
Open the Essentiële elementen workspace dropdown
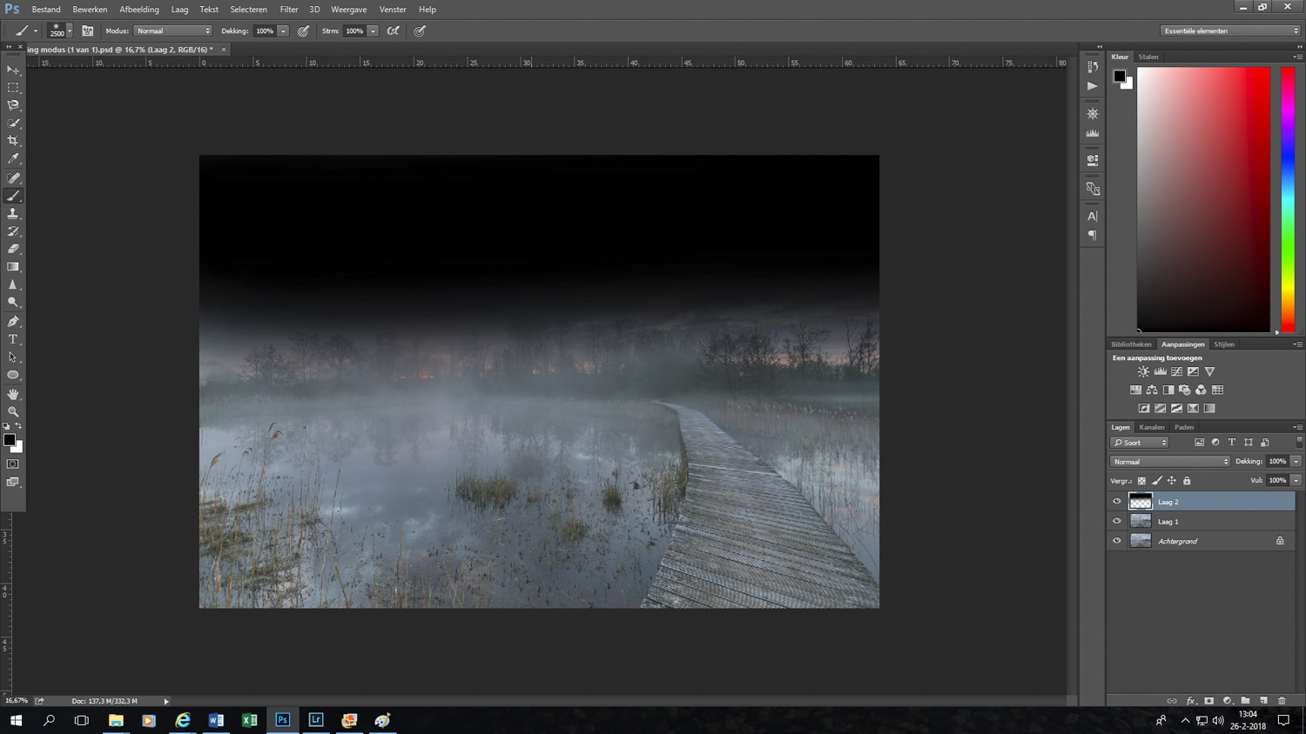click(x=1230, y=30)
